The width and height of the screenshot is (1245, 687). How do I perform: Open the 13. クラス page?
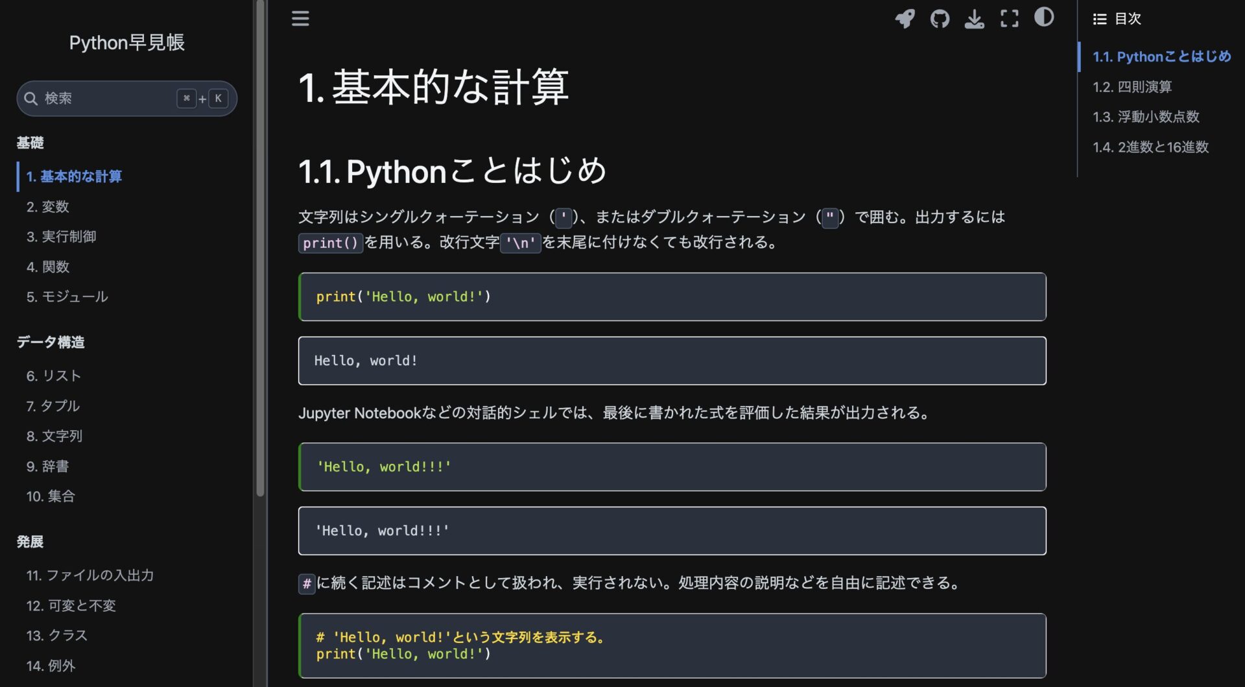tap(57, 635)
